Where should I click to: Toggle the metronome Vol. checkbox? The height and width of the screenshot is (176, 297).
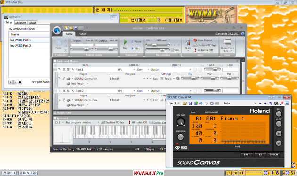coord(172,50)
